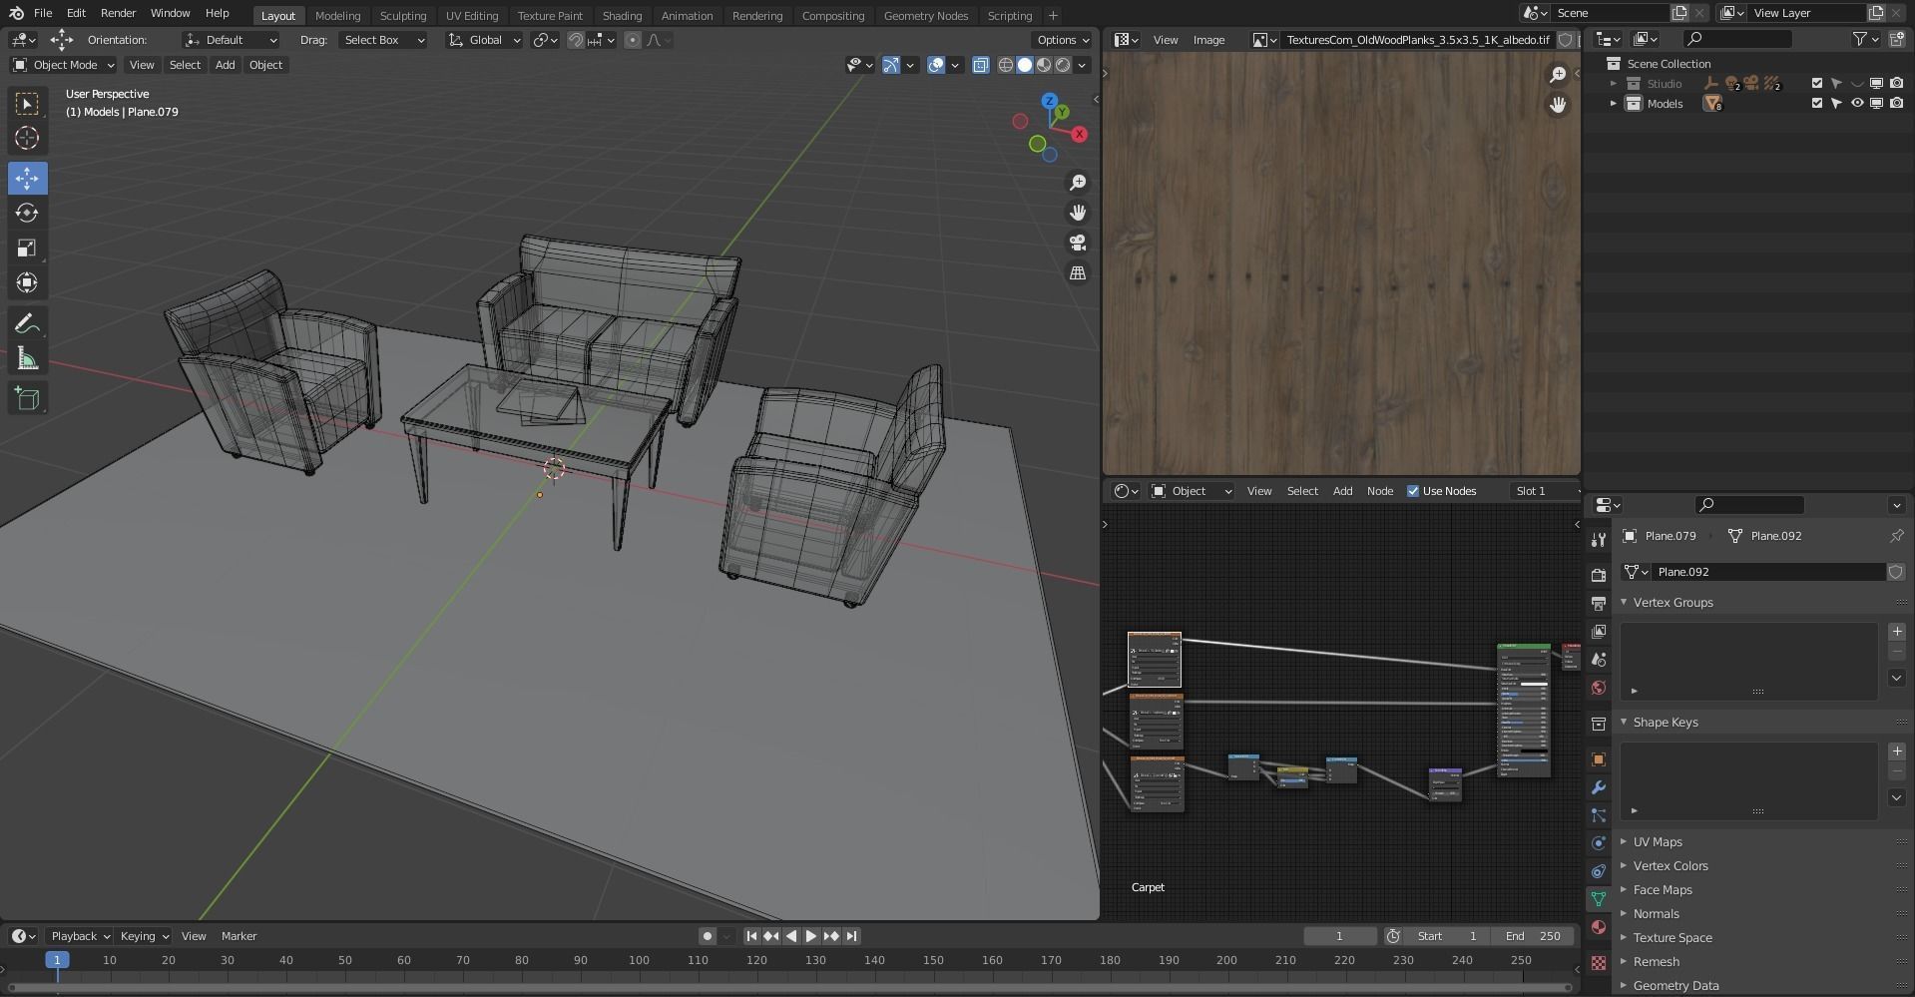
Task: Switch perspective/orthographic grid icon
Action: point(1078,272)
